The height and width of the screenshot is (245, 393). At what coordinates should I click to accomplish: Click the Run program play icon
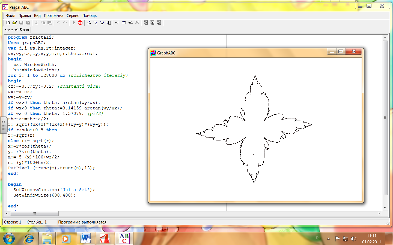pos(74,23)
